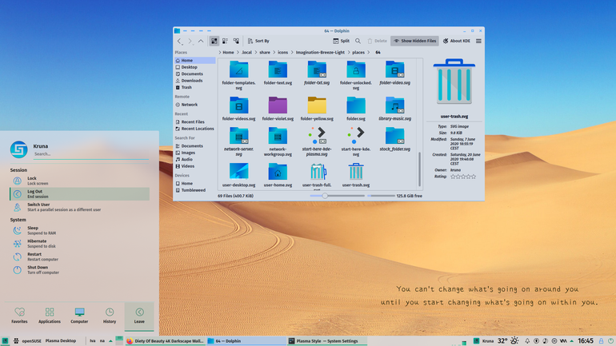The image size is (616, 346).
Task: Open the Sort By dropdown
Action: click(258, 41)
